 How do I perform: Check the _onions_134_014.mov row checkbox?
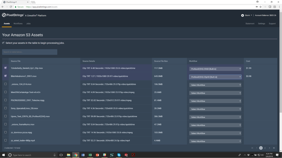pos(6,84)
